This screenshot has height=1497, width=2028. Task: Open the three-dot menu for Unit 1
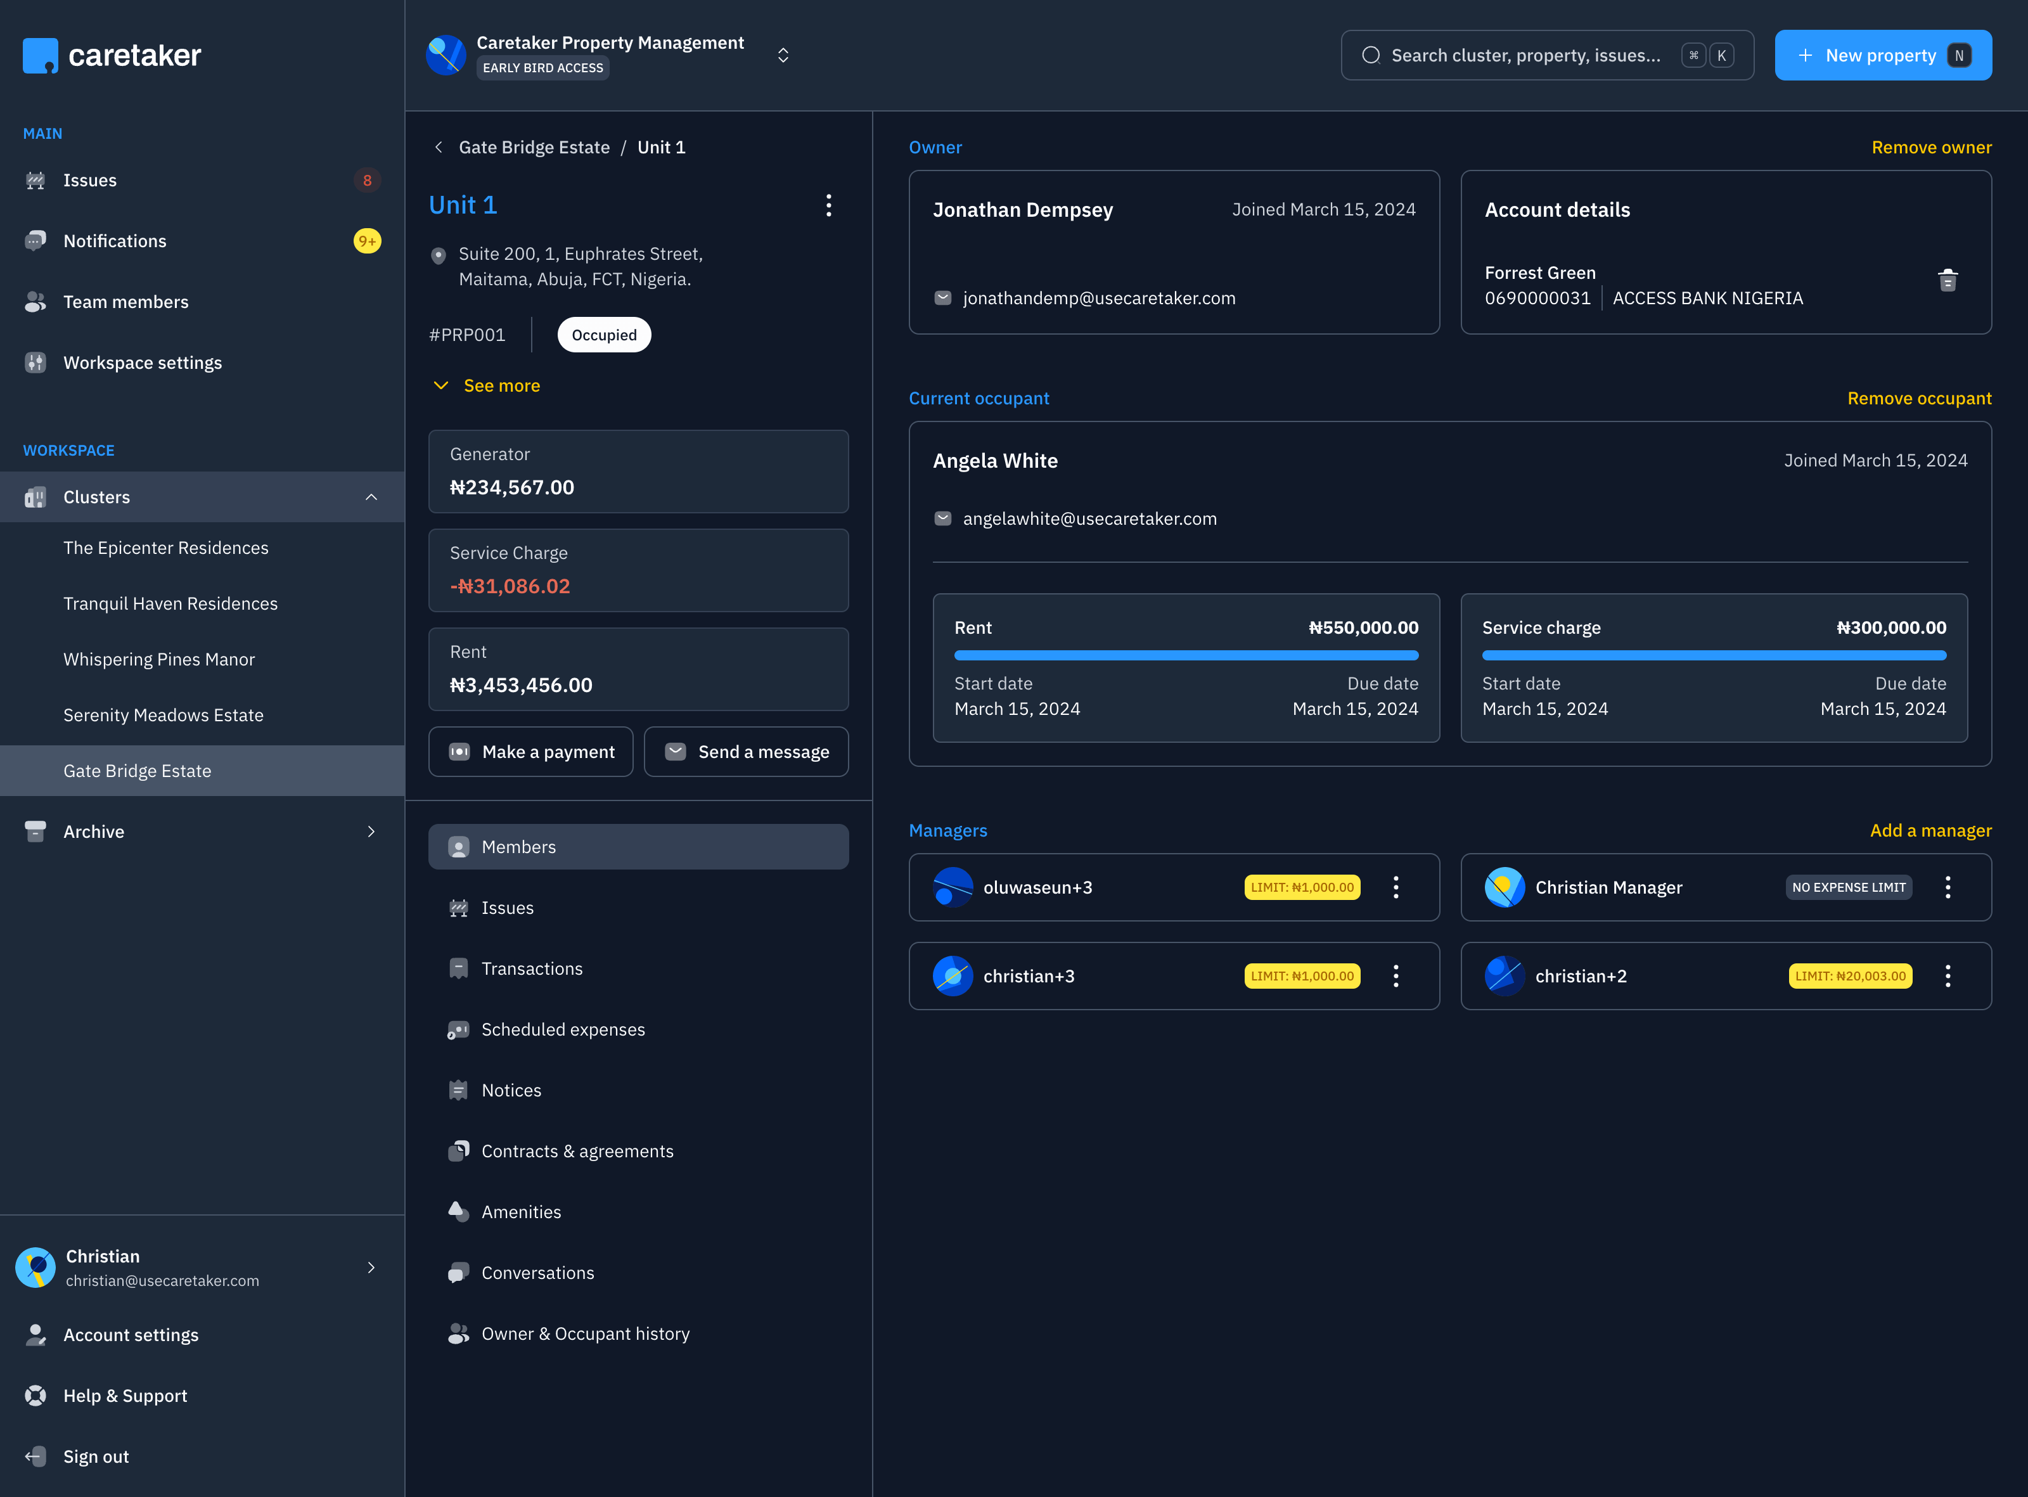[828, 206]
